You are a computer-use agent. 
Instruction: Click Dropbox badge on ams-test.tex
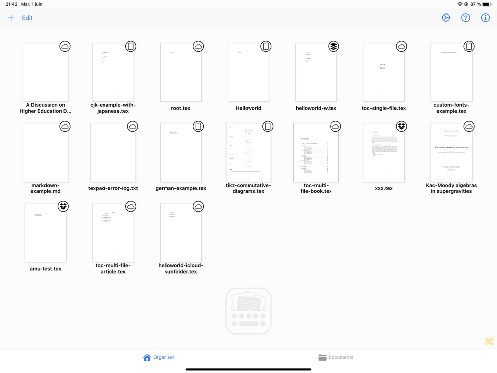pyautogui.click(x=63, y=207)
